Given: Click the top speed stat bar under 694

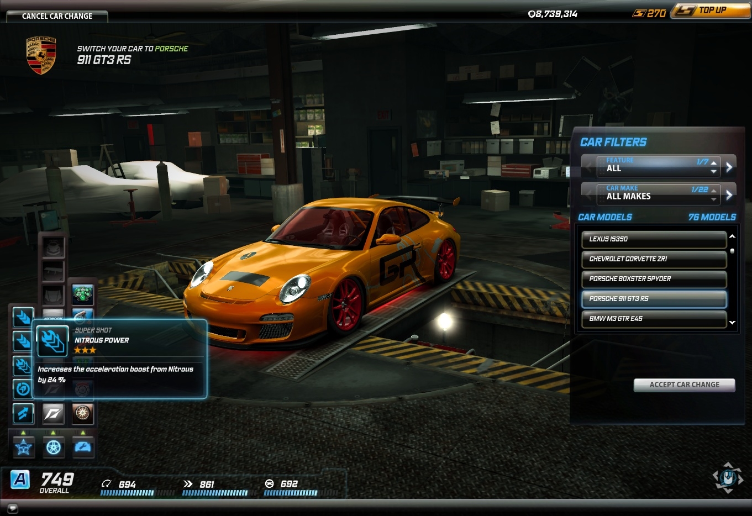Looking at the screenshot, I should pyautogui.click(x=136, y=493).
